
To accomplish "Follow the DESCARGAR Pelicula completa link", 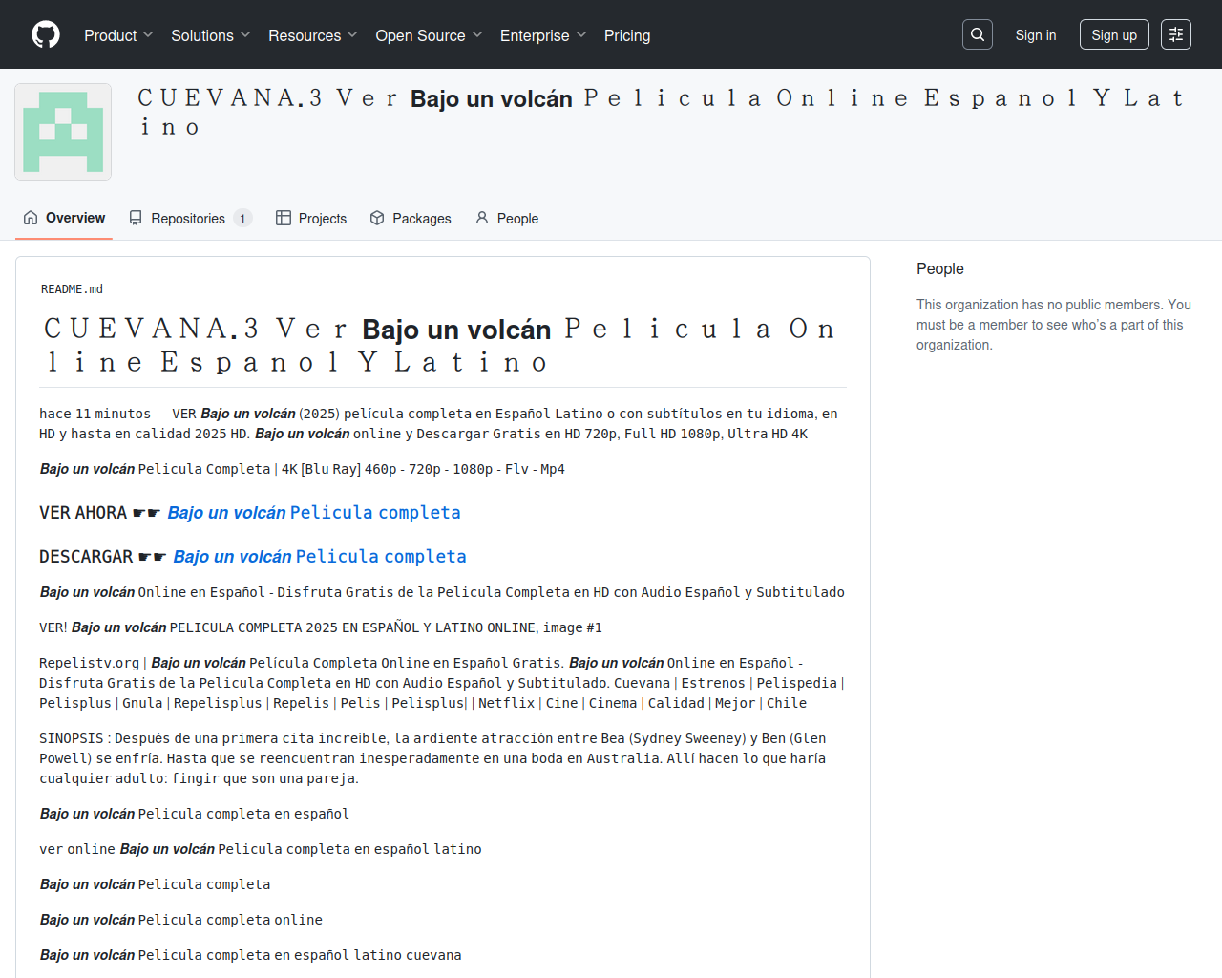I will (320, 557).
